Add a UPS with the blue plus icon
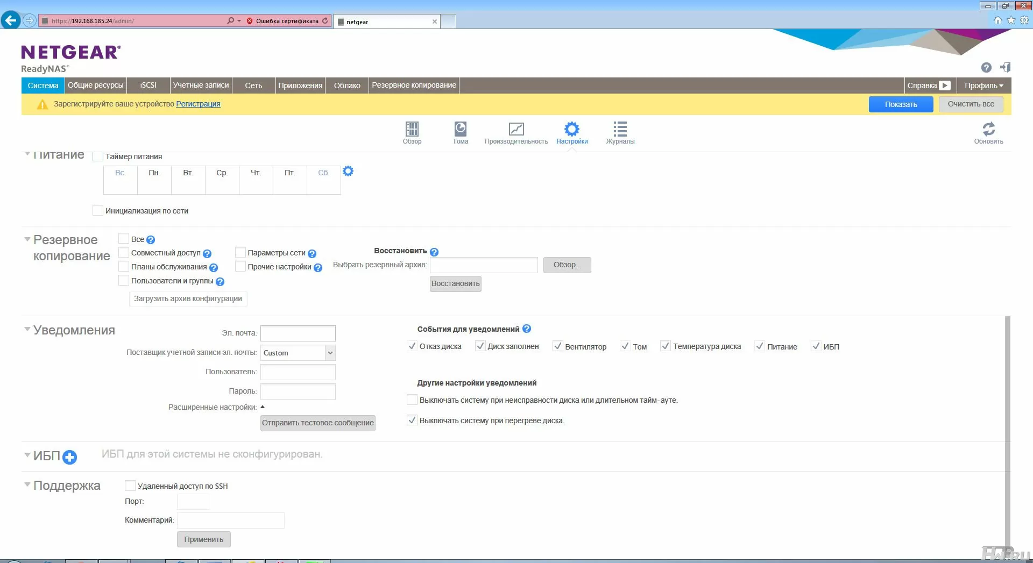Viewport: 1033px width, 563px height. click(x=69, y=457)
